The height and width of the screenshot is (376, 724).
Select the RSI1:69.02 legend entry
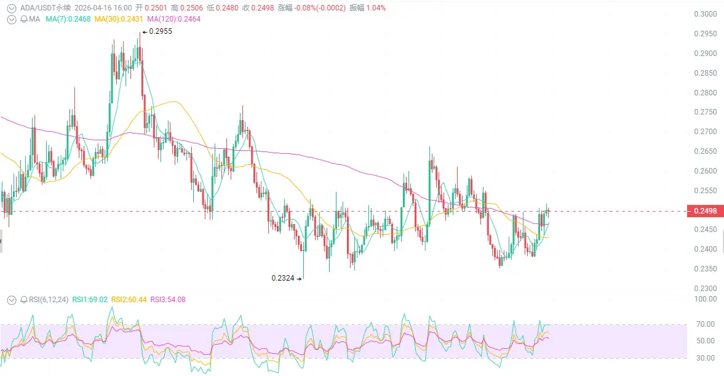pos(90,300)
